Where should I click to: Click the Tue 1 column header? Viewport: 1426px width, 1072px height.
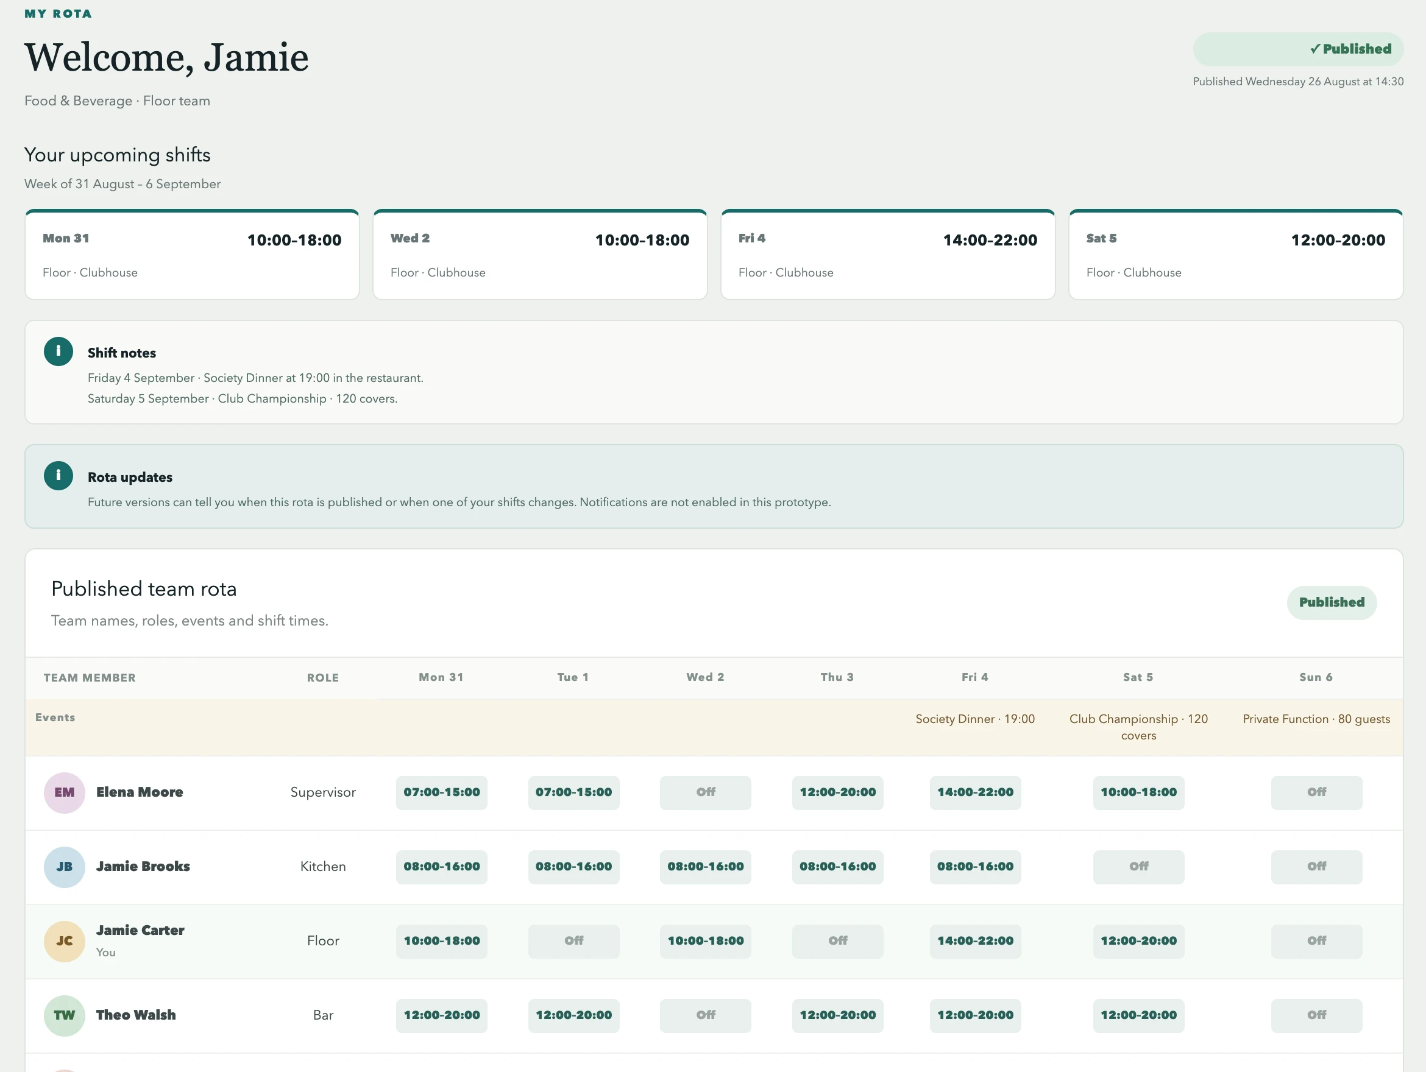pos(573,677)
